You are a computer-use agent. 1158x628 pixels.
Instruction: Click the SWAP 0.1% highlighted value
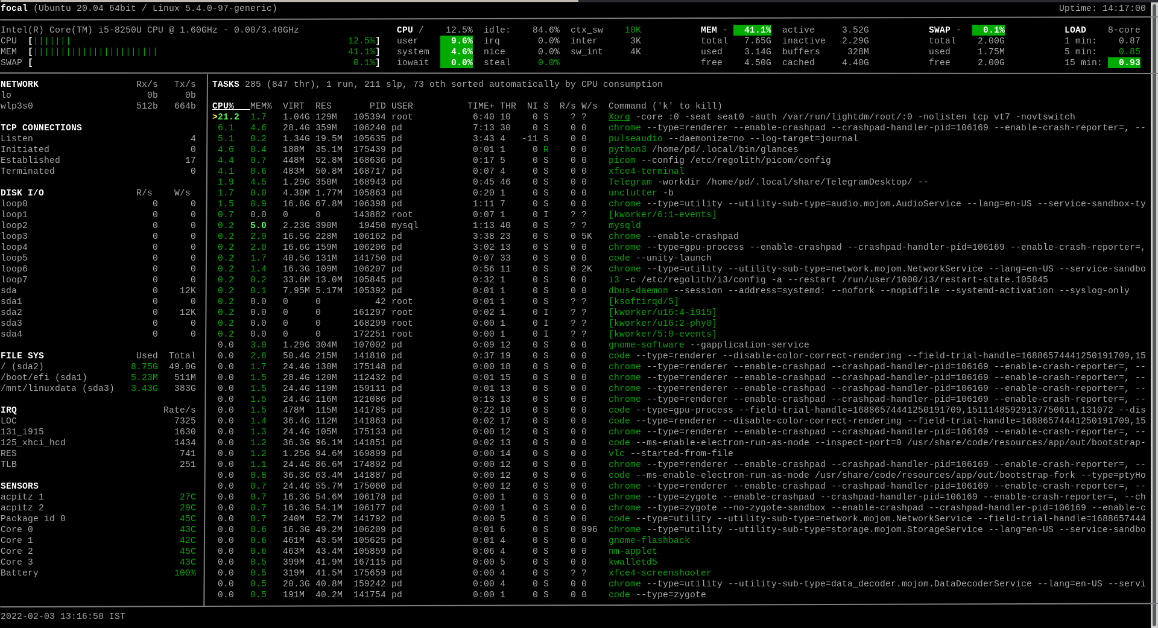[989, 30]
